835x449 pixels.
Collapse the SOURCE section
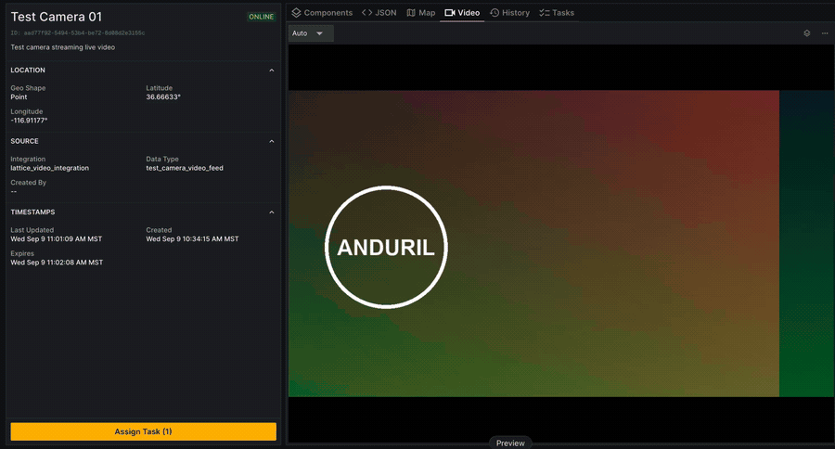pyautogui.click(x=272, y=141)
